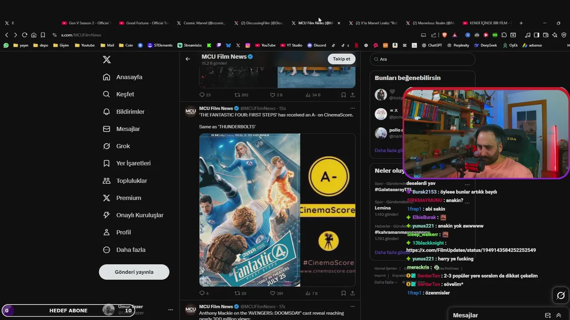Bookmark the post with 34 B views
The height and width of the screenshot is (320, 570).
tap(343, 95)
